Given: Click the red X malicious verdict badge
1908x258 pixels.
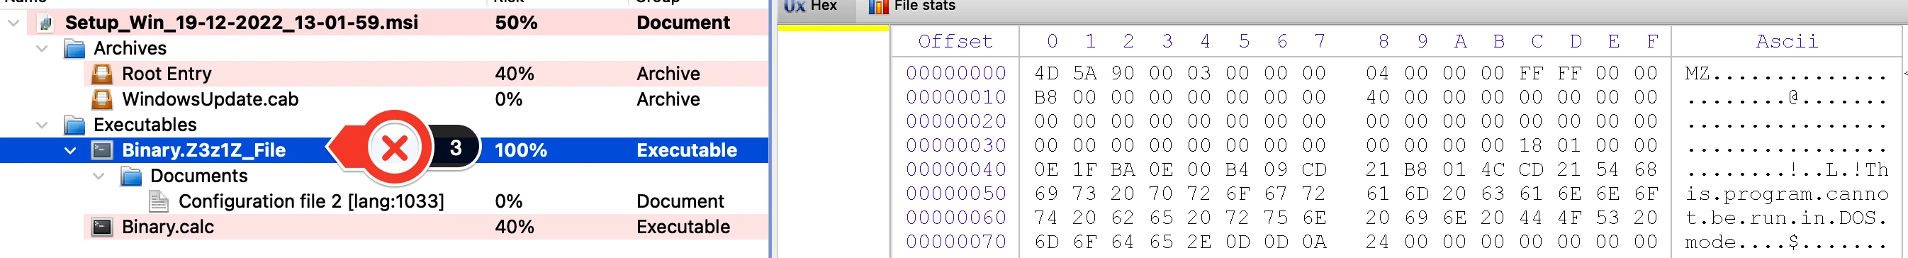Looking at the screenshot, I should click(394, 148).
